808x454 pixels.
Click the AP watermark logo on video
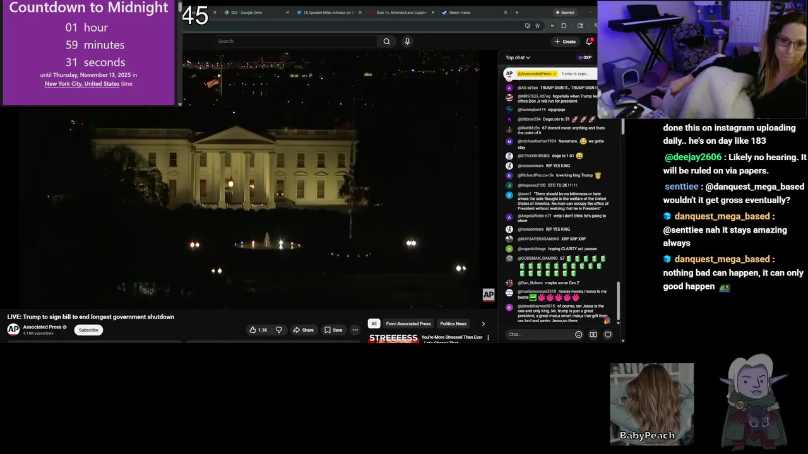tap(489, 294)
